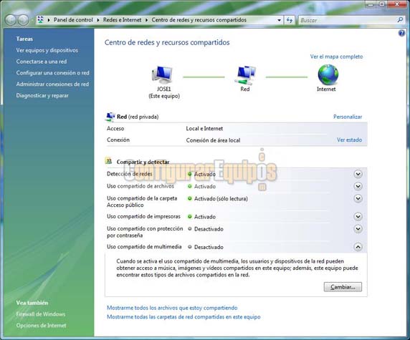The height and width of the screenshot is (340, 410).
Task: Click into the Buscar search field
Action: (x=347, y=20)
